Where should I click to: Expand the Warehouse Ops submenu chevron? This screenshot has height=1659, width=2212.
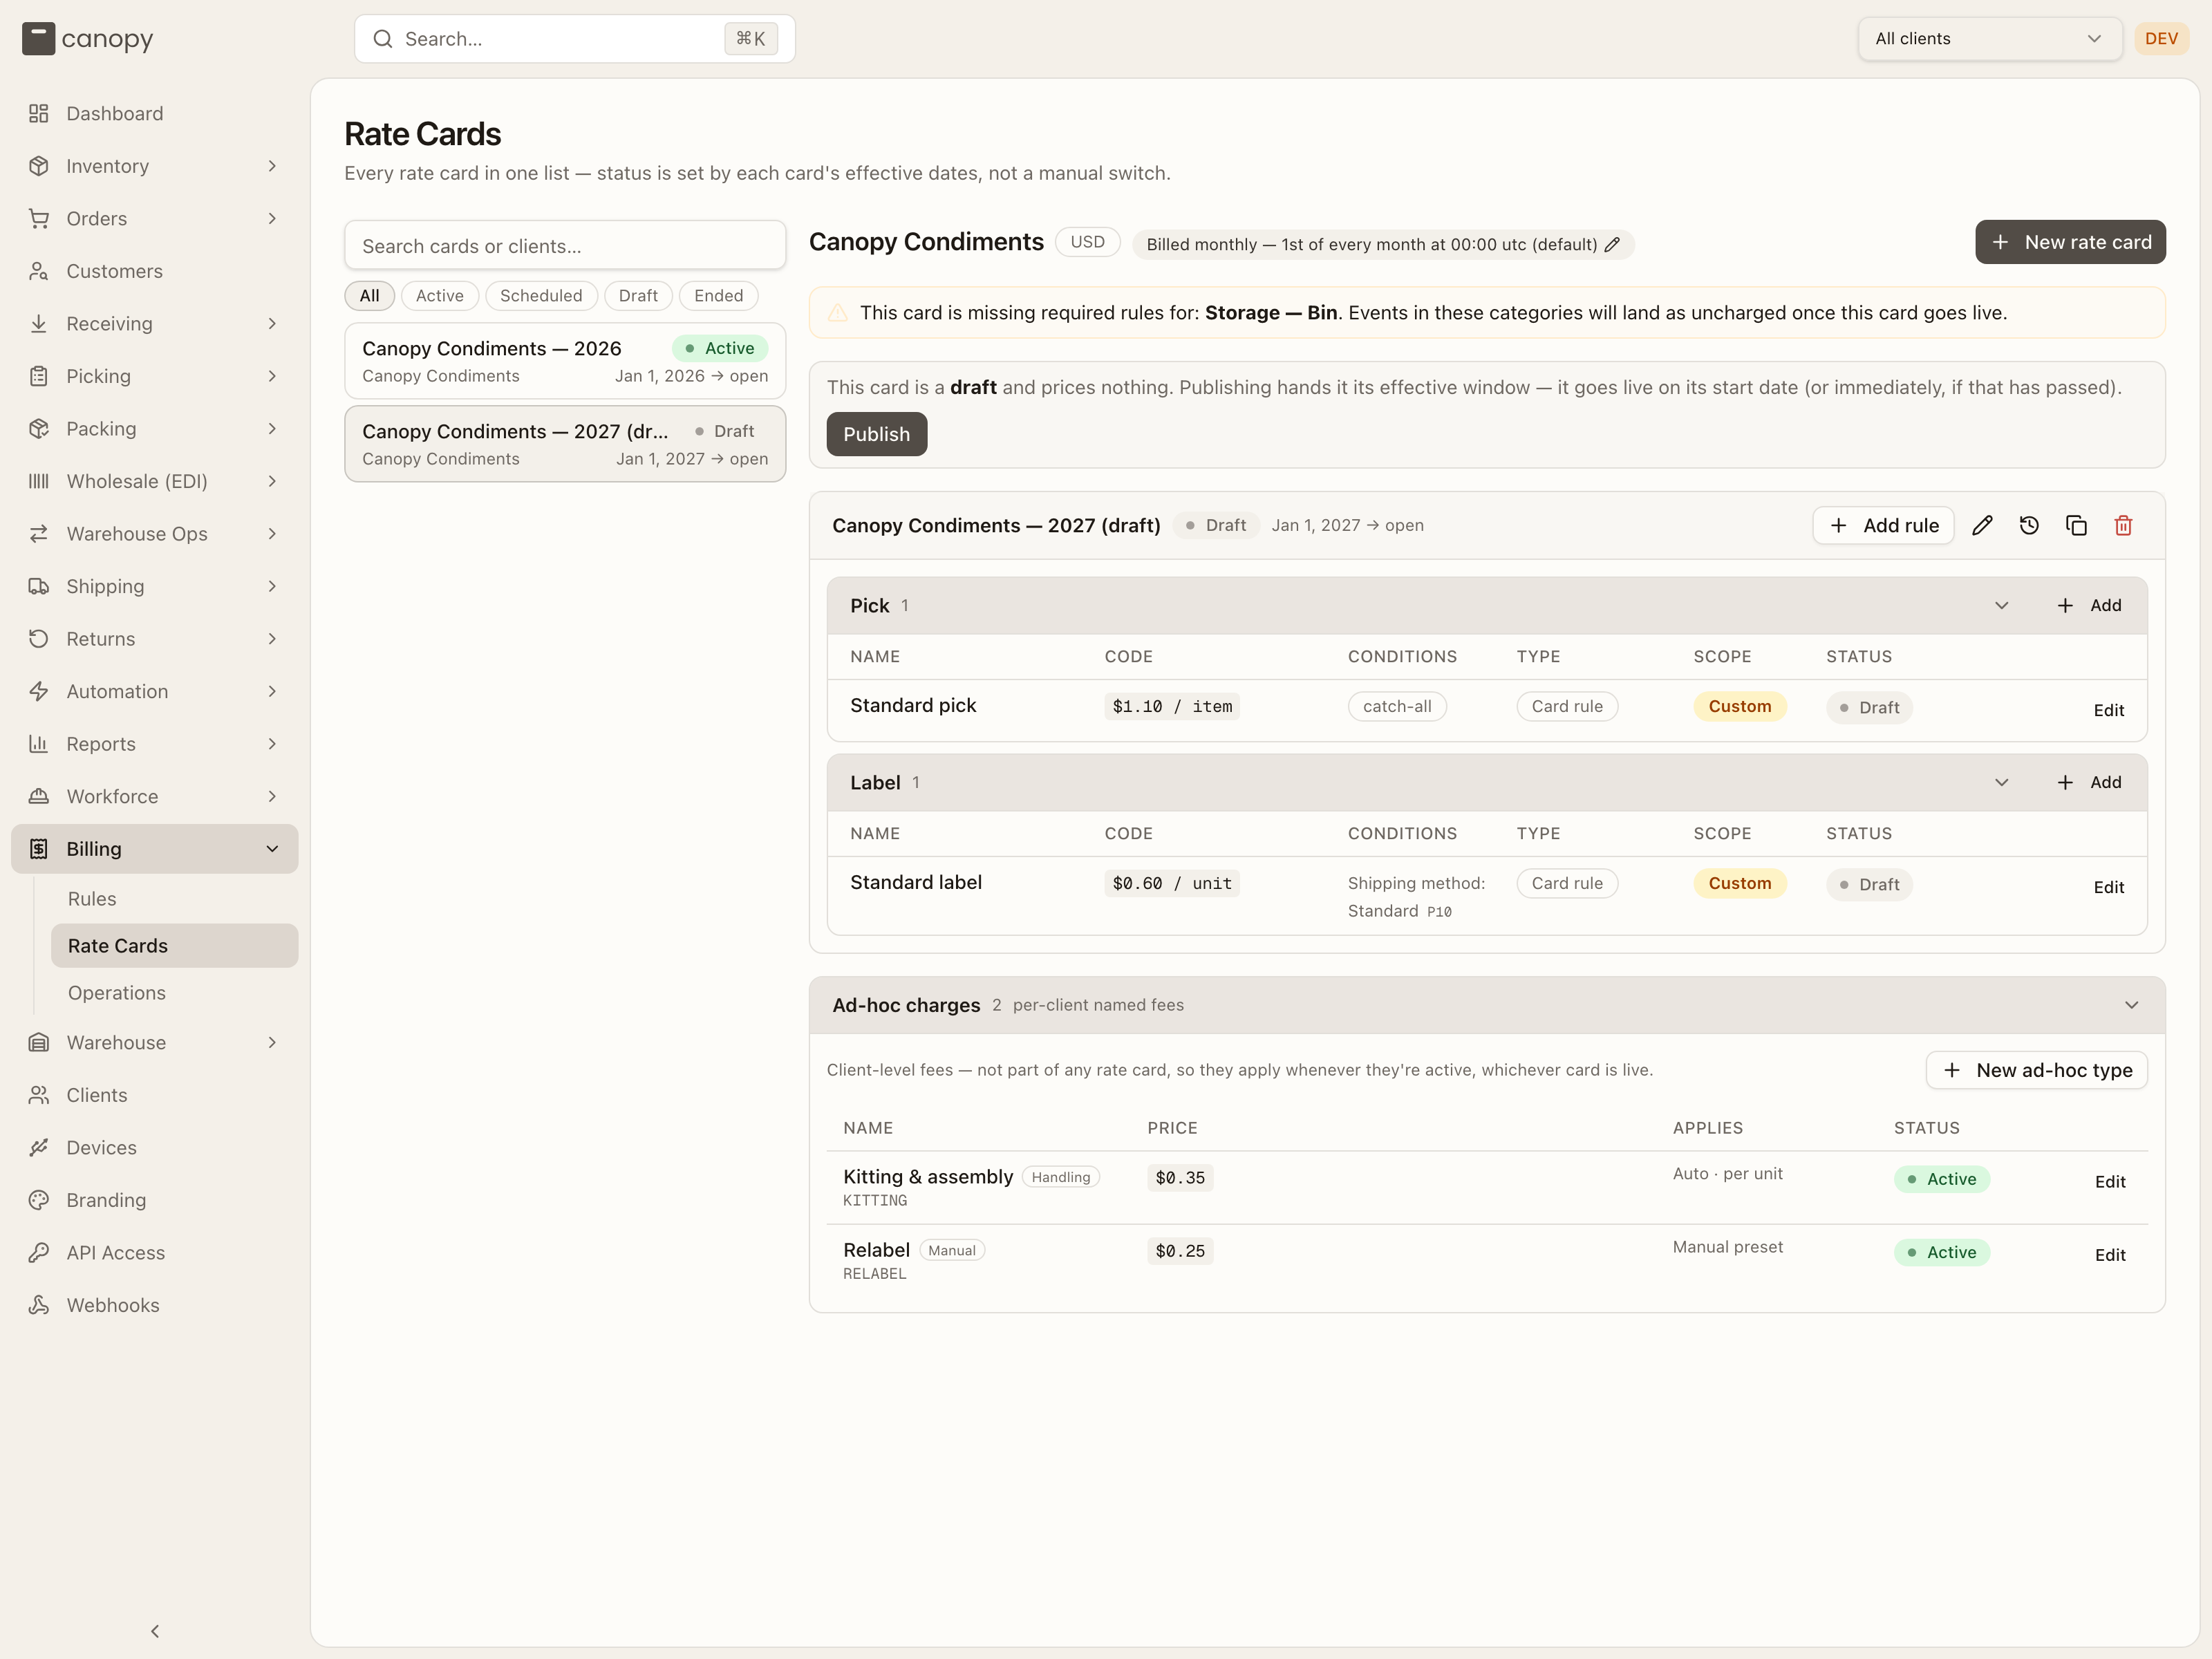[272, 534]
